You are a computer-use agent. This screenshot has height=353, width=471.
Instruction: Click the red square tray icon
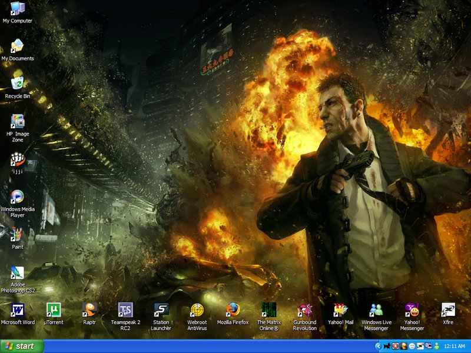tap(396, 347)
